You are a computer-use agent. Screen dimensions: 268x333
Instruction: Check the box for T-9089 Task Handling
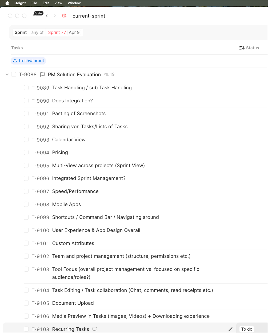(26, 87)
